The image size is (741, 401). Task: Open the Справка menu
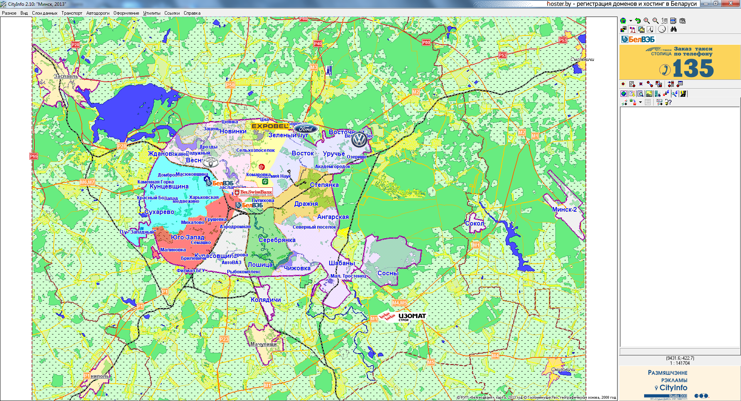pos(192,13)
